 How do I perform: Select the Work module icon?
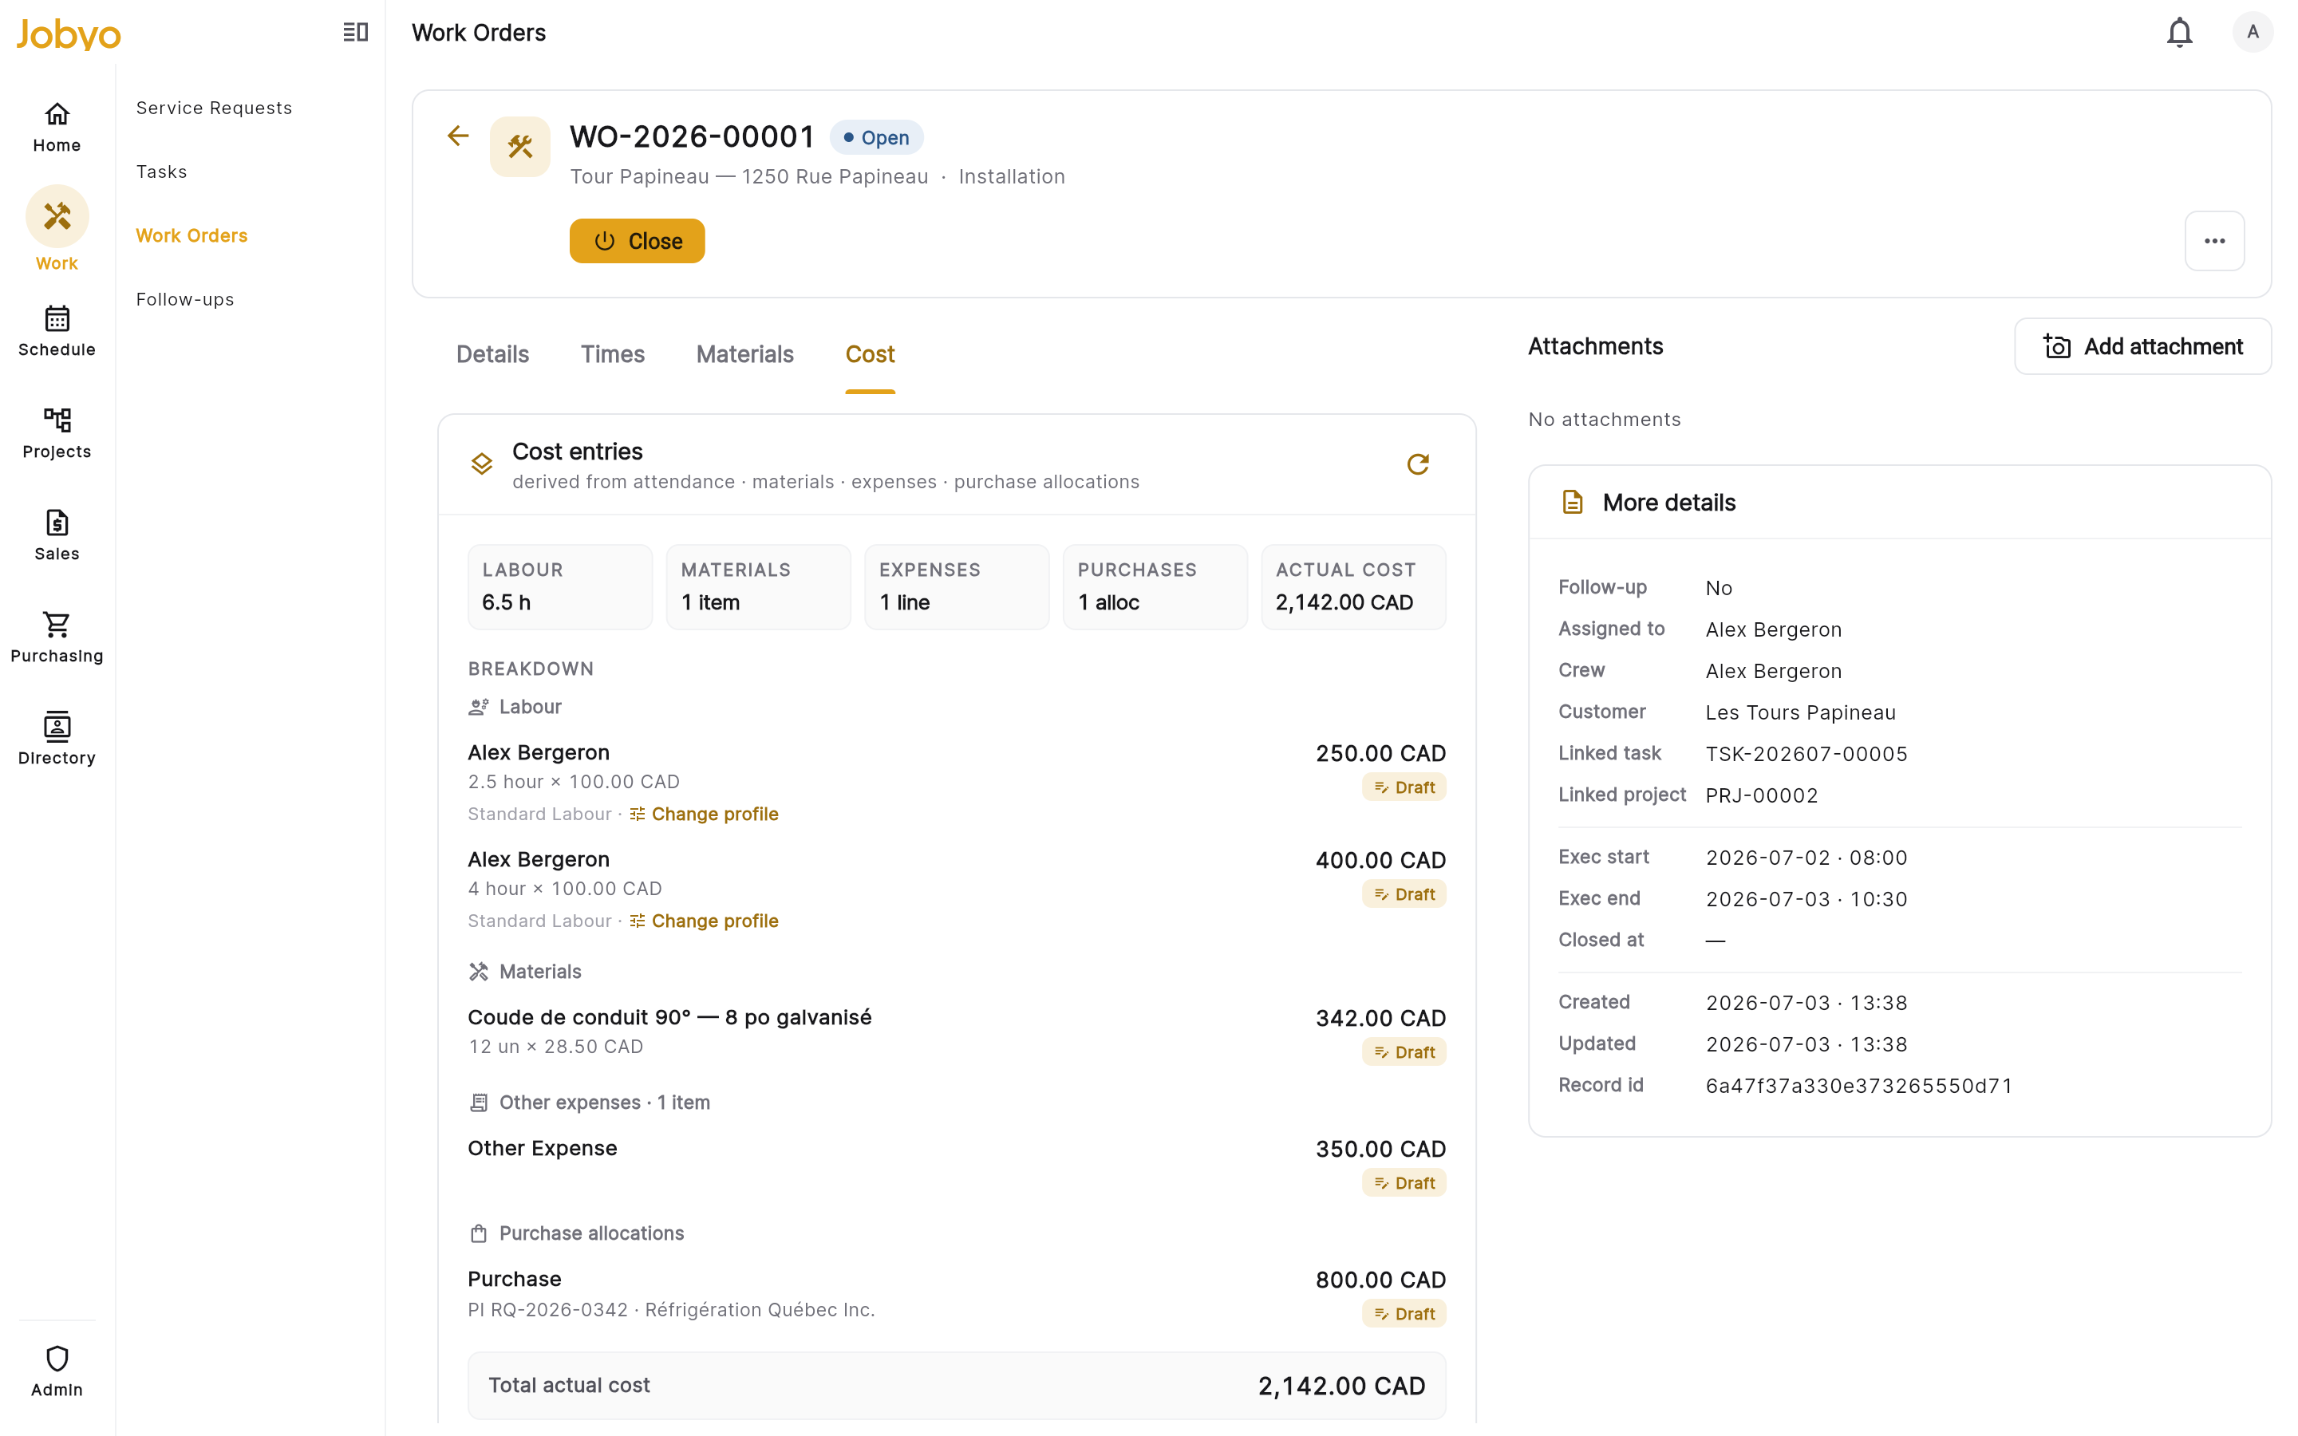coord(57,216)
